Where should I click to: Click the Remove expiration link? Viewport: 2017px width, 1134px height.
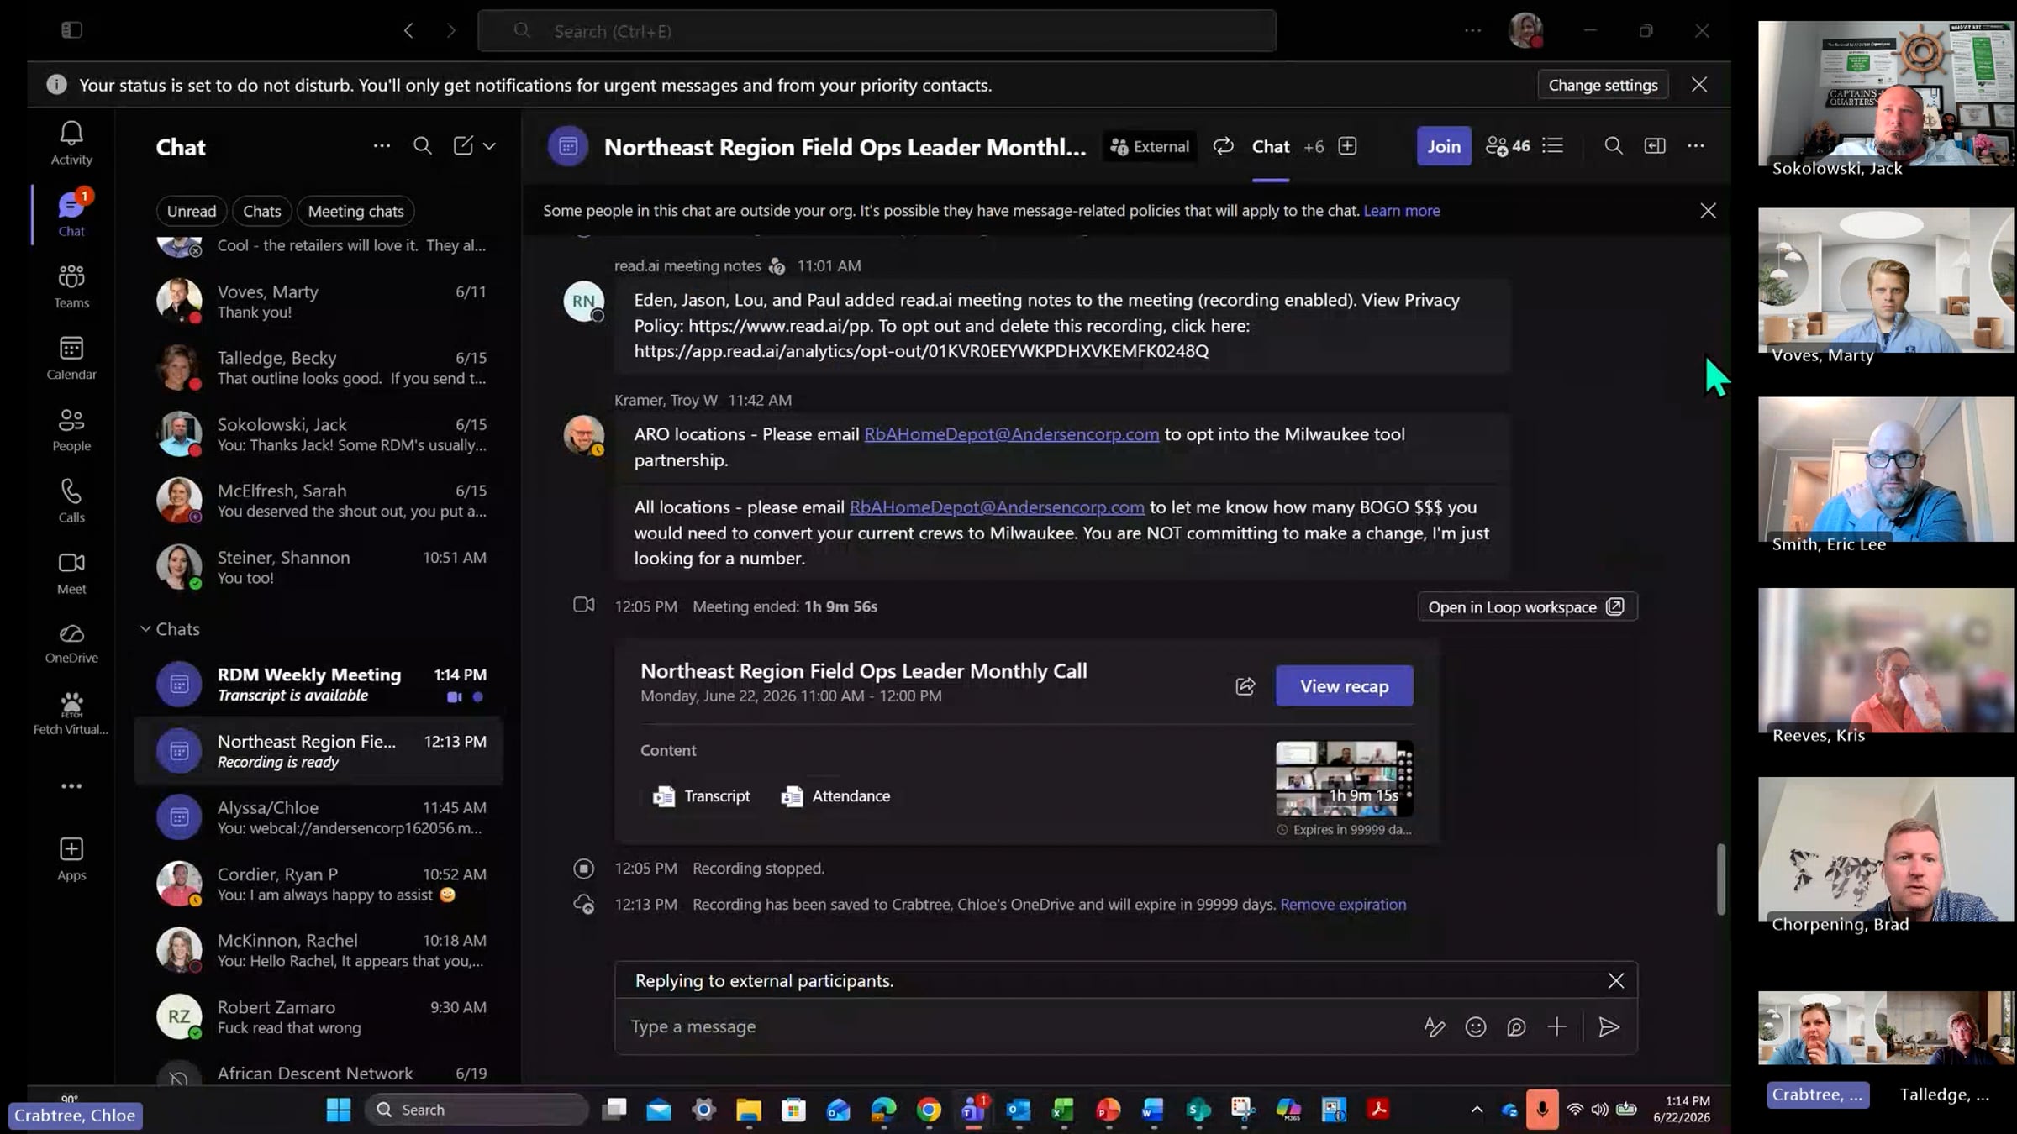(1343, 905)
